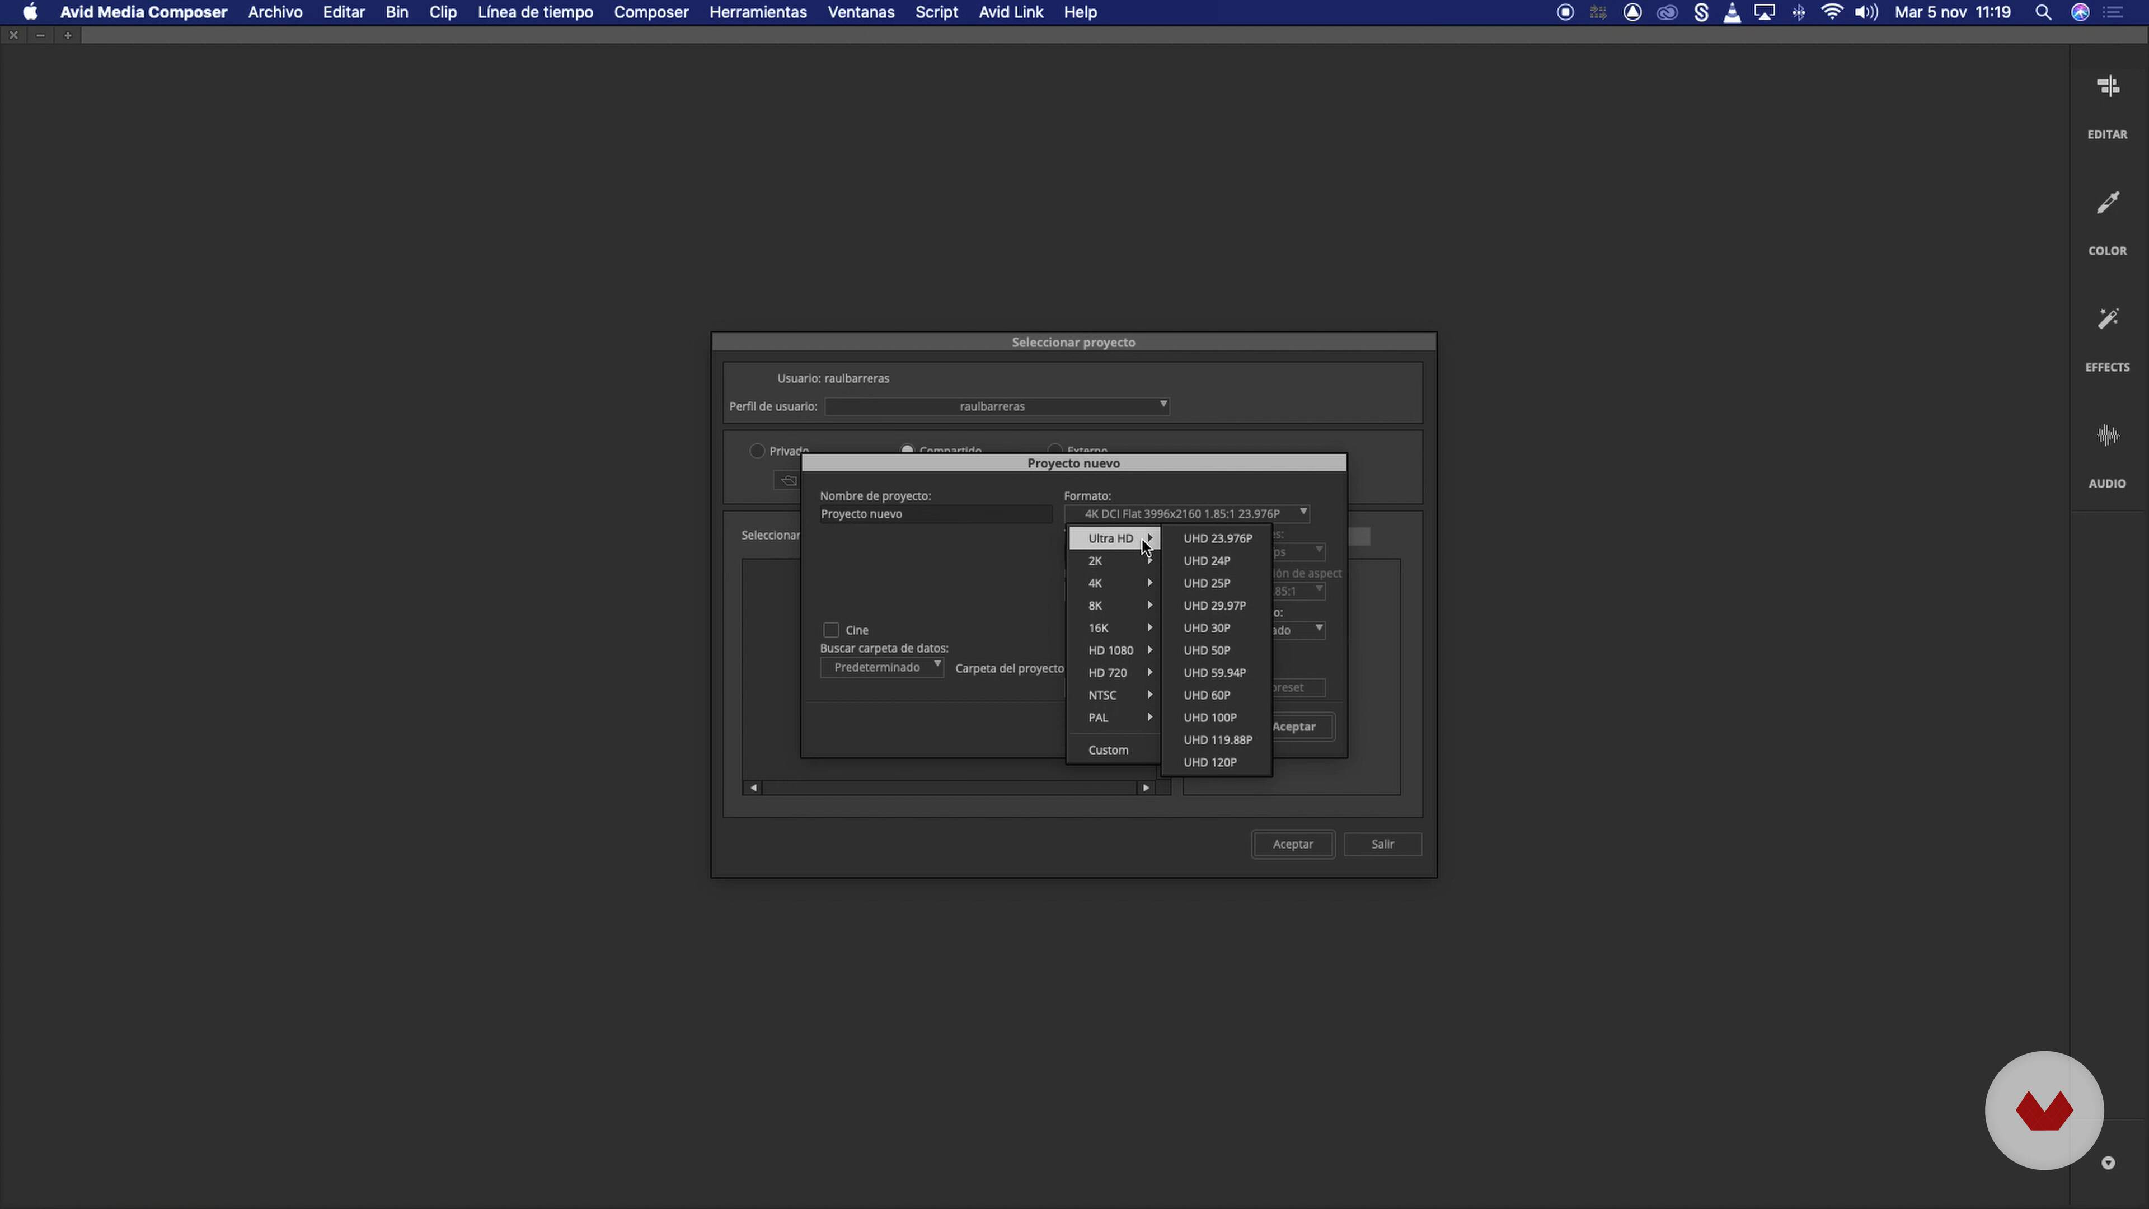
Task: Open Siri from the menu bar
Action: [x=2081, y=12]
